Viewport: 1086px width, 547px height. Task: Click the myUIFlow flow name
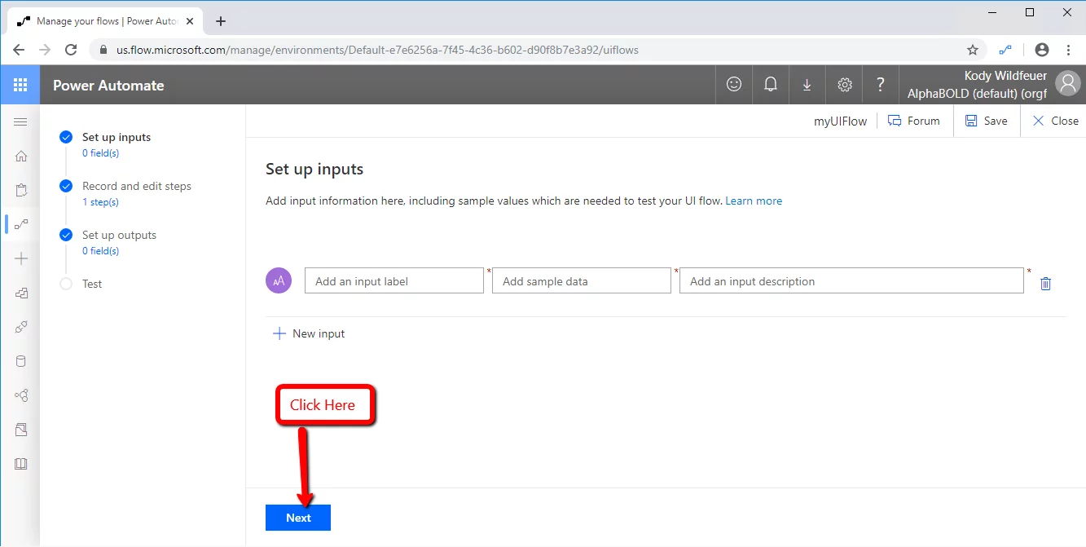pyautogui.click(x=841, y=121)
